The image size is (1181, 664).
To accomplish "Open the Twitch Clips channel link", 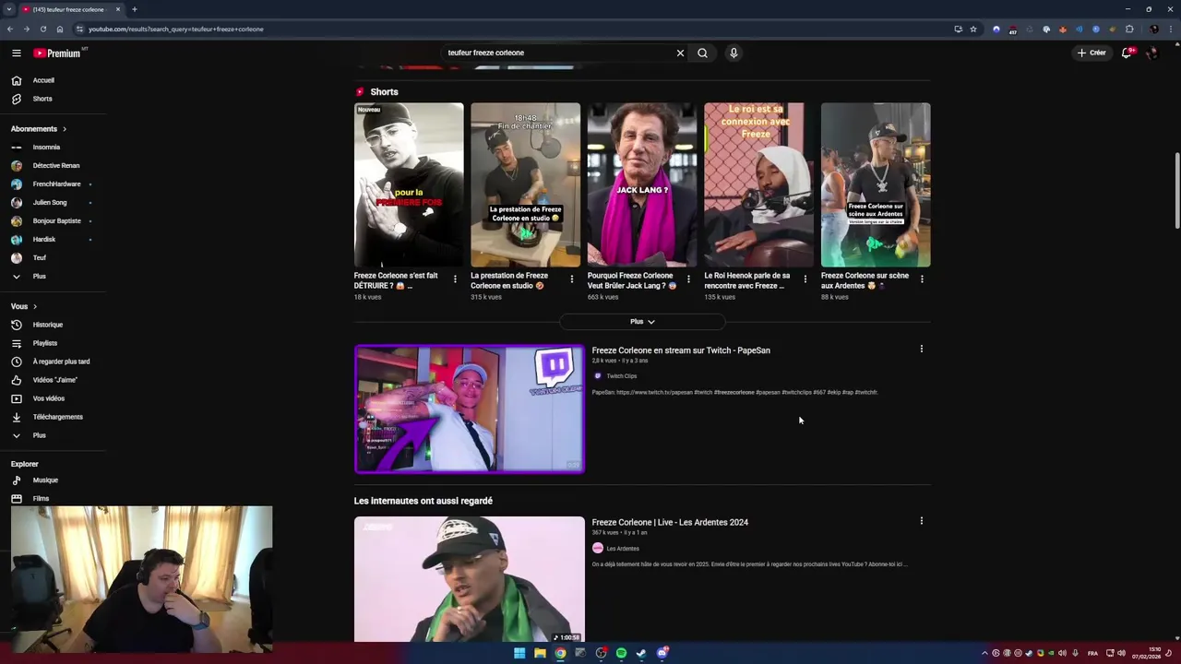I will [621, 376].
